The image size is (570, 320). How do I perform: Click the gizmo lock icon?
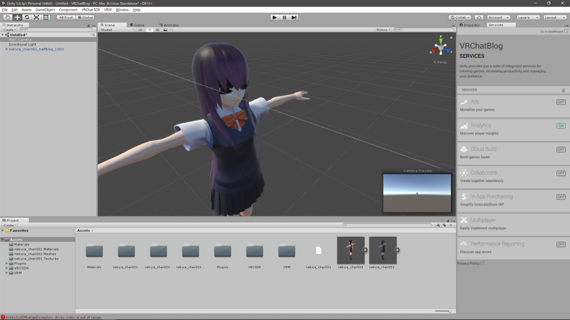click(x=451, y=37)
